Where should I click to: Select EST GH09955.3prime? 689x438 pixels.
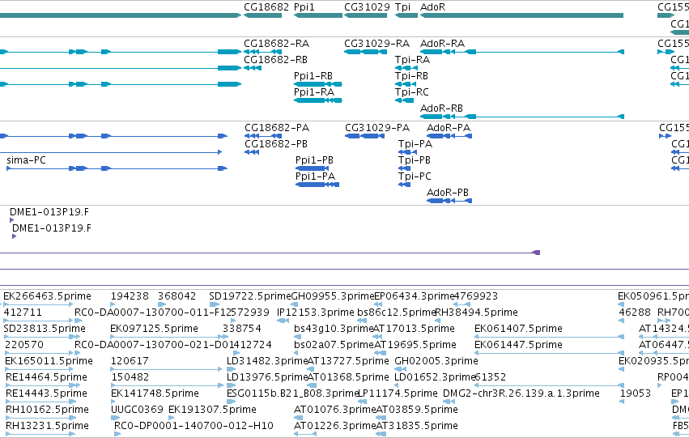(295, 304)
